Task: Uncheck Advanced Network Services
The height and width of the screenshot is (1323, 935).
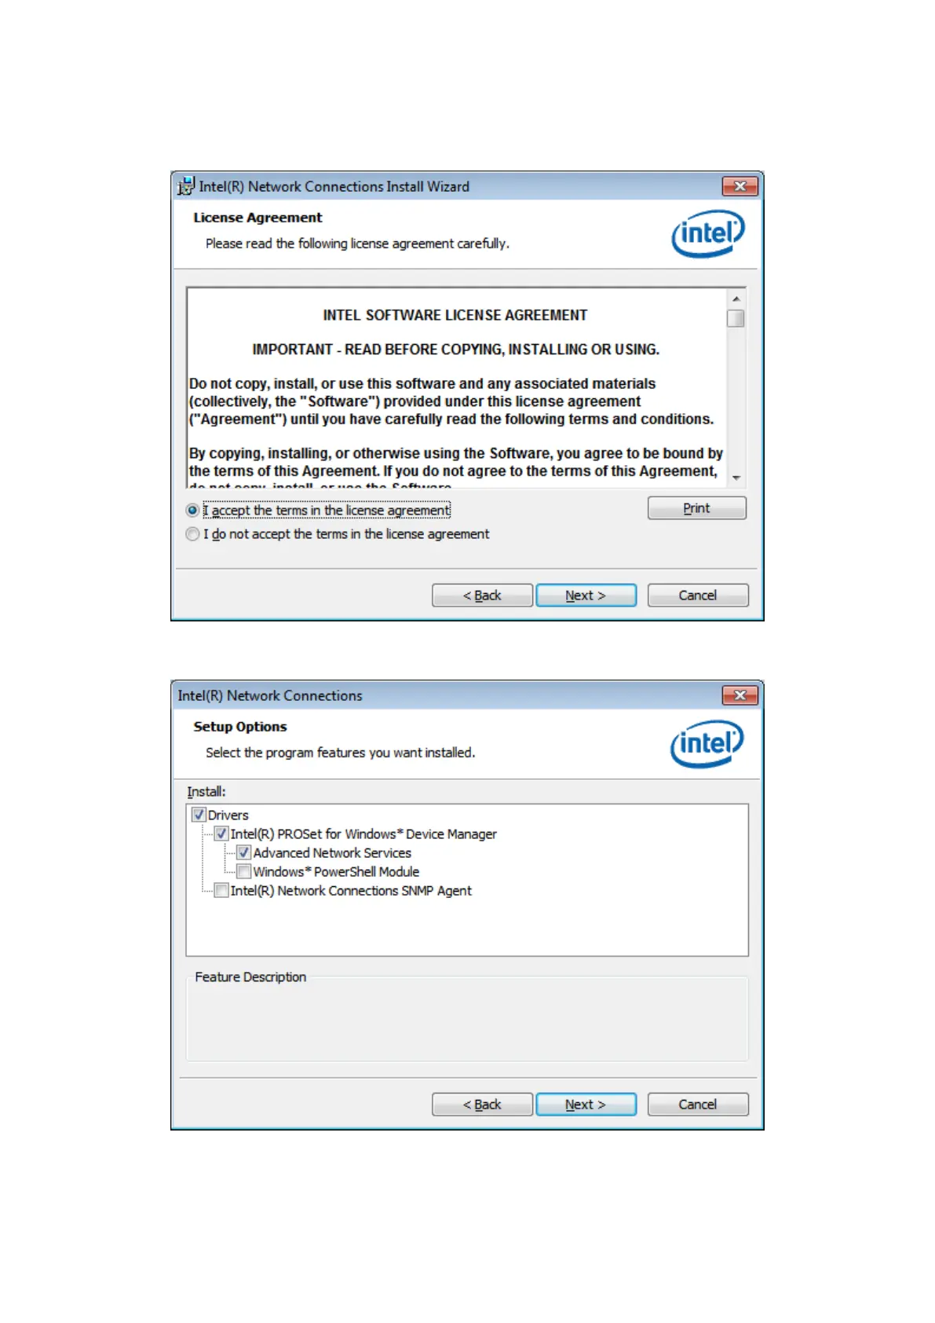Action: click(x=244, y=852)
